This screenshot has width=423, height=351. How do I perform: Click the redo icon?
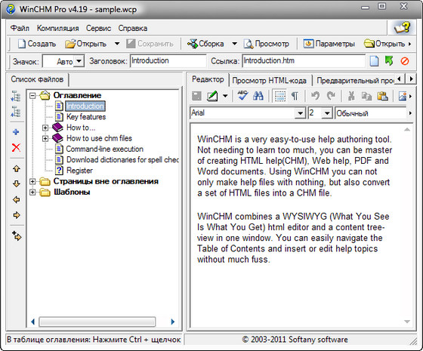[x=331, y=96]
